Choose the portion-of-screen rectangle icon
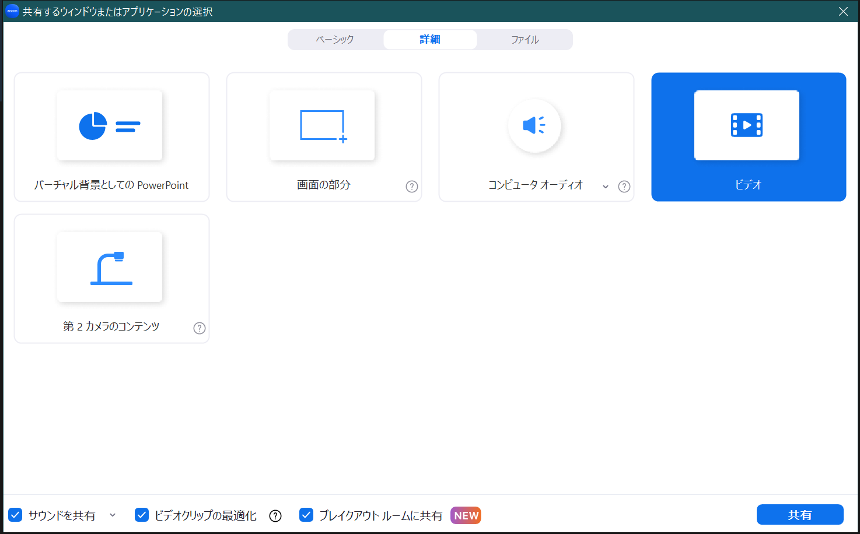 click(324, 126)
